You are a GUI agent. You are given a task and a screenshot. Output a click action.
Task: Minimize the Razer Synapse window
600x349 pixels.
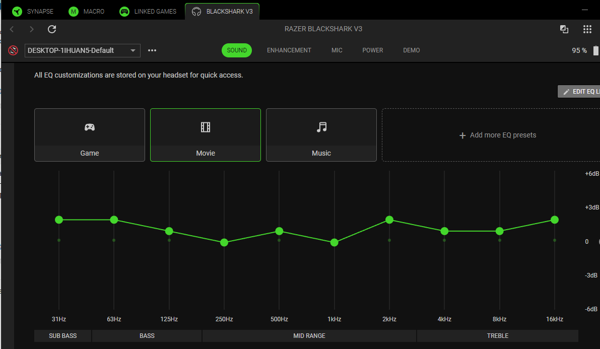(585, 10)
